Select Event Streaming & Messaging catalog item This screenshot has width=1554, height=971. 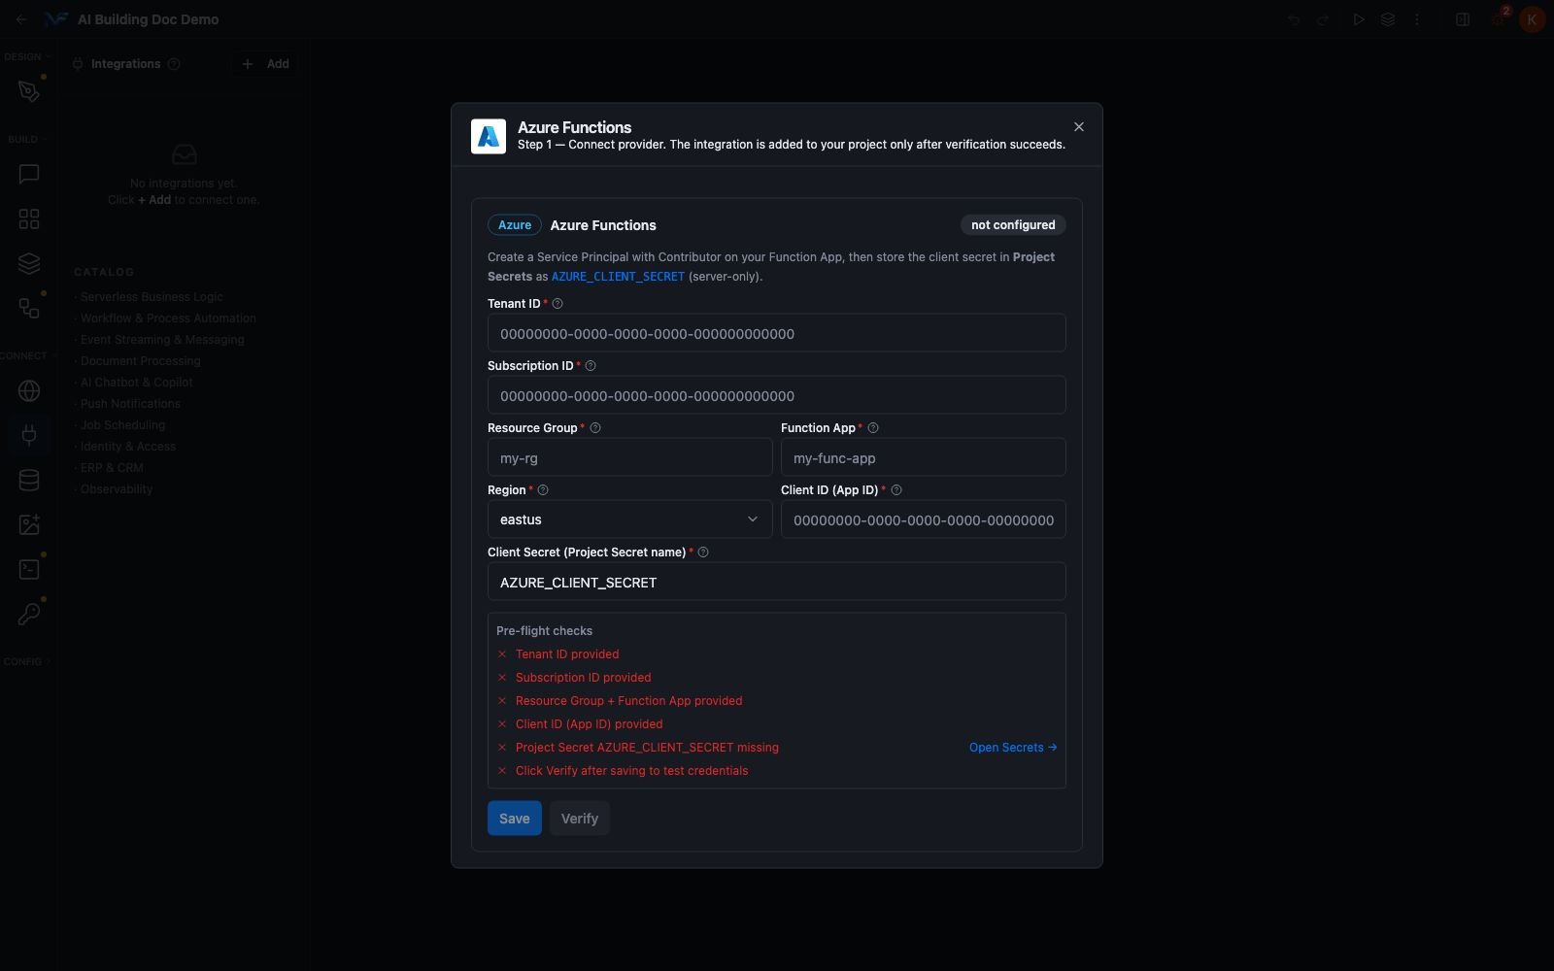[x=161, y=340]
